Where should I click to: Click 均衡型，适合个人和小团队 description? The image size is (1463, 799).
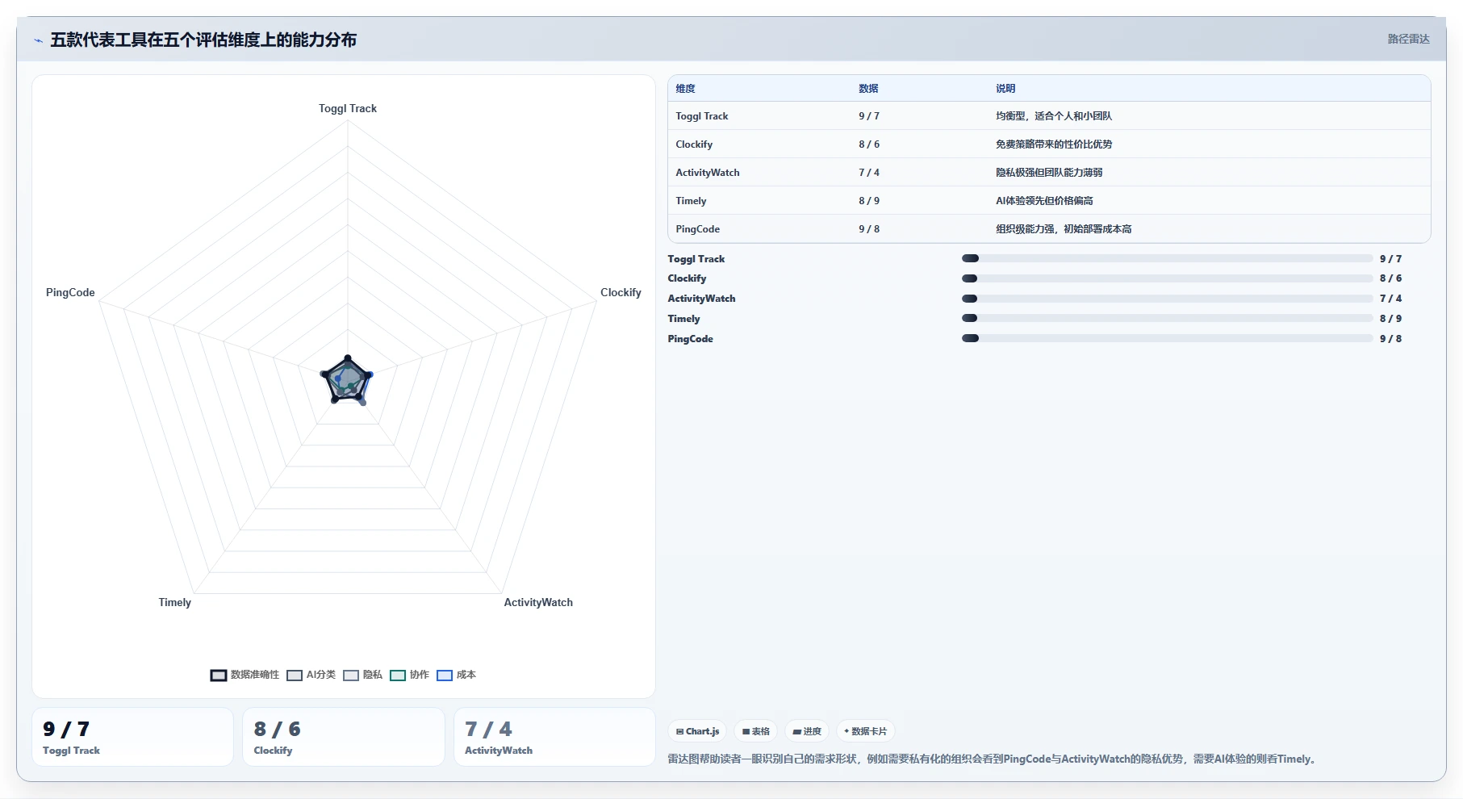pyautogui.click(x=1054, y=116)
